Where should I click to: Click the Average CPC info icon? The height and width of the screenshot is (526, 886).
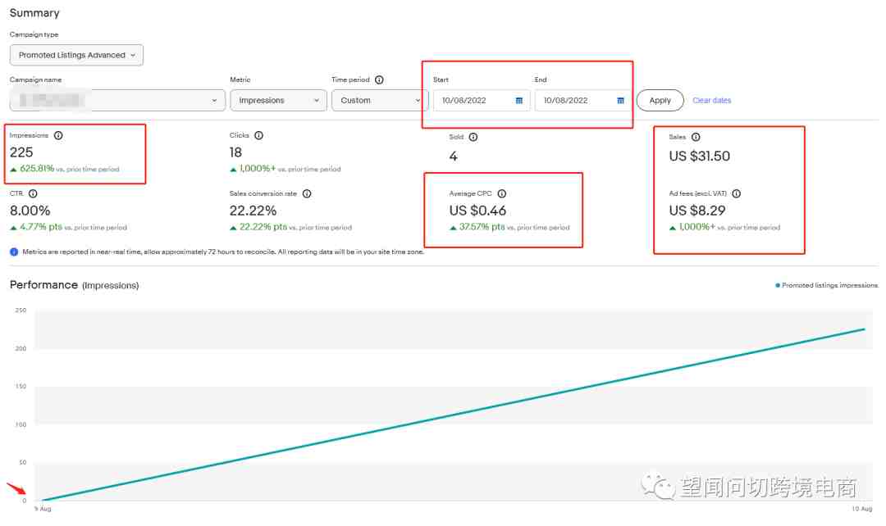pos(502,193)
